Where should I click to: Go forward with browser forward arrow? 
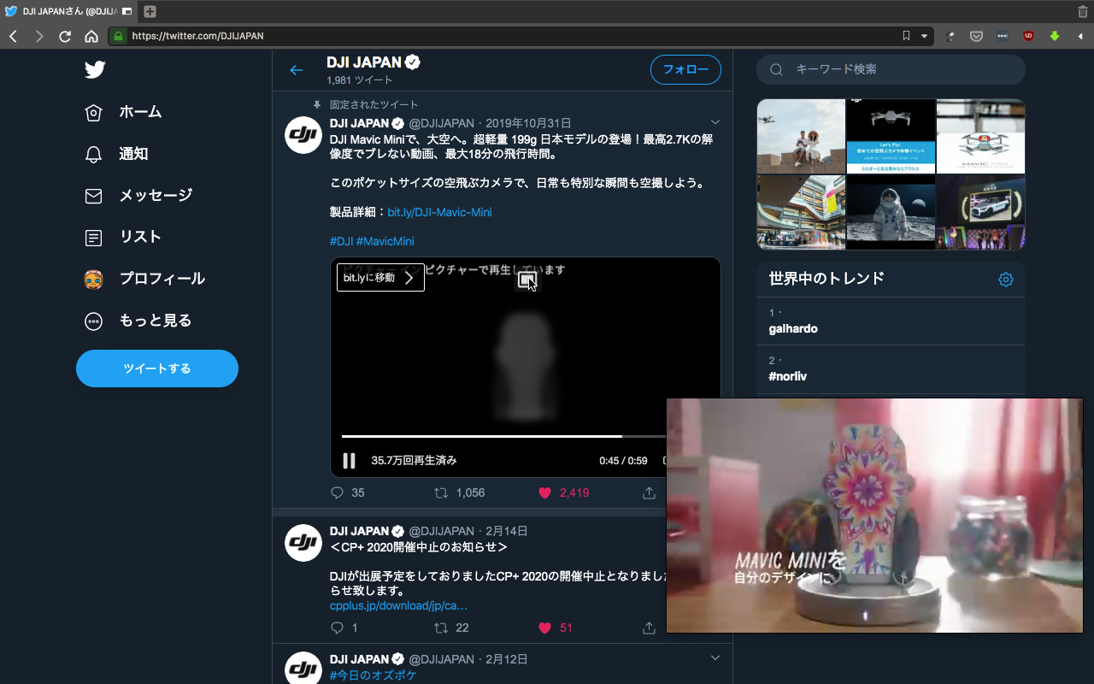(39, 36)
